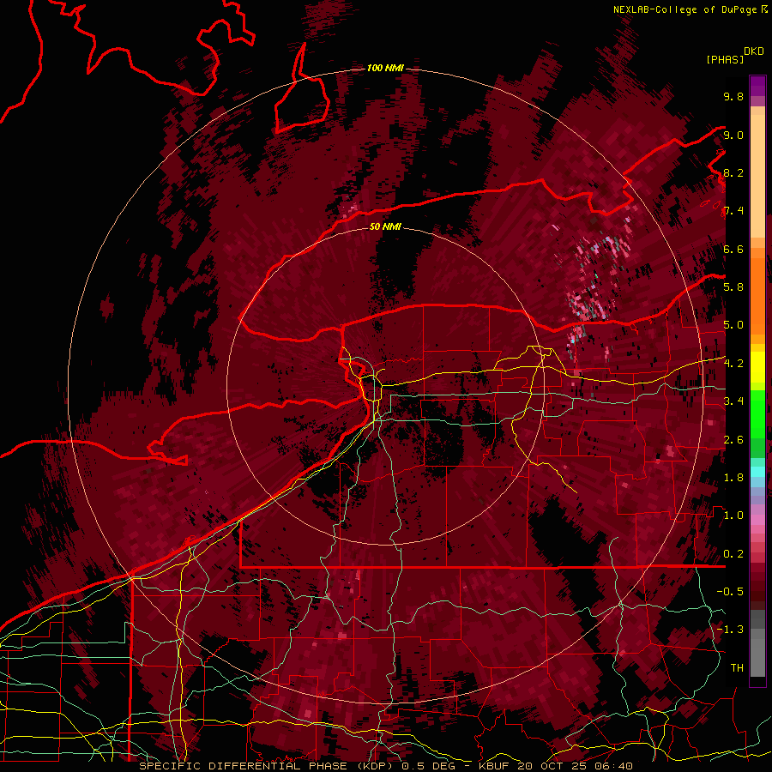The height and width of the screenshot is (772, 772).
Task: Click the '20 OCT 25 06:40' timestamp
Action: point(575,766)
